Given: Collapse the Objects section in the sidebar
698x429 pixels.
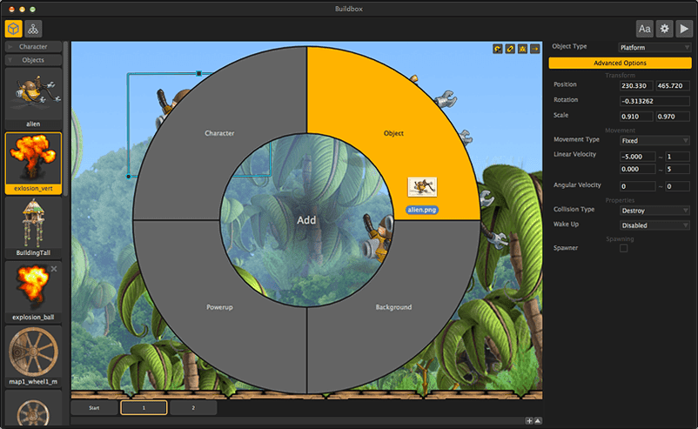Looking at the screenshot, I should click(33, 60).
